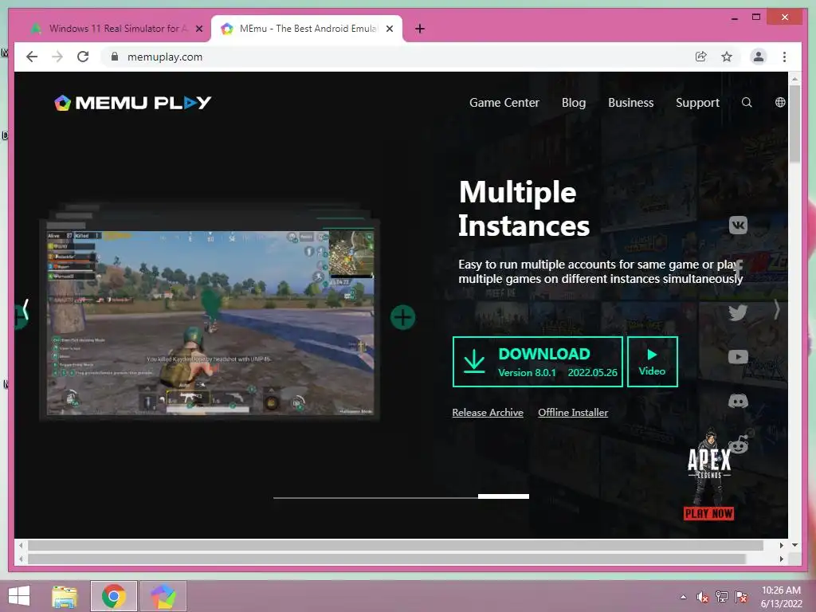Click the address bar URL memuplay.com
The width and height of the screenshot is (816, 612).
165,57
